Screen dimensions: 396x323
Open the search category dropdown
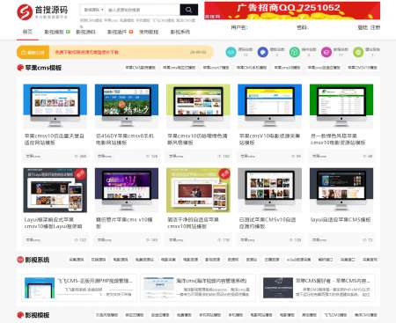[x=93, y=10]
